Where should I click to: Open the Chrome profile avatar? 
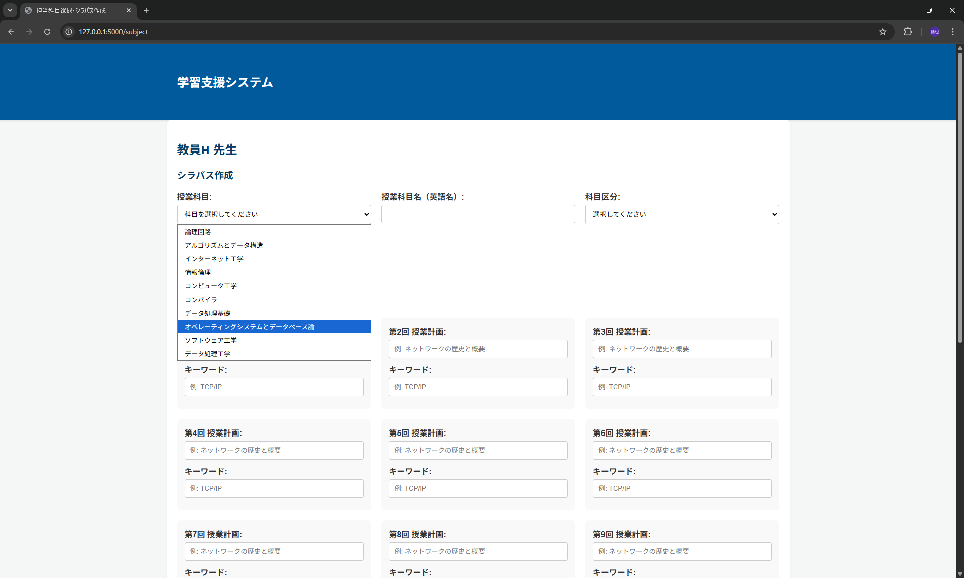point(934,32)
